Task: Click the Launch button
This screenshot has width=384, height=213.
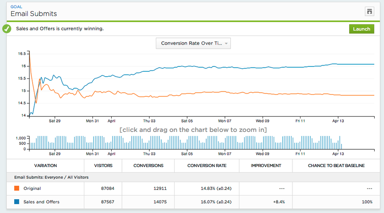Action: [362, 29]
